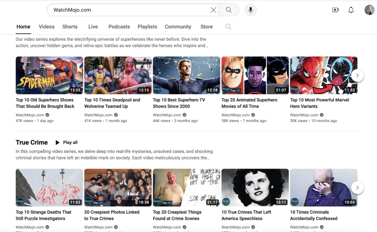Screen dimensions: 377x232
Task: Click title 10 Times Criminals Accidentally Confessed
Action: click(x=314, y=215)
